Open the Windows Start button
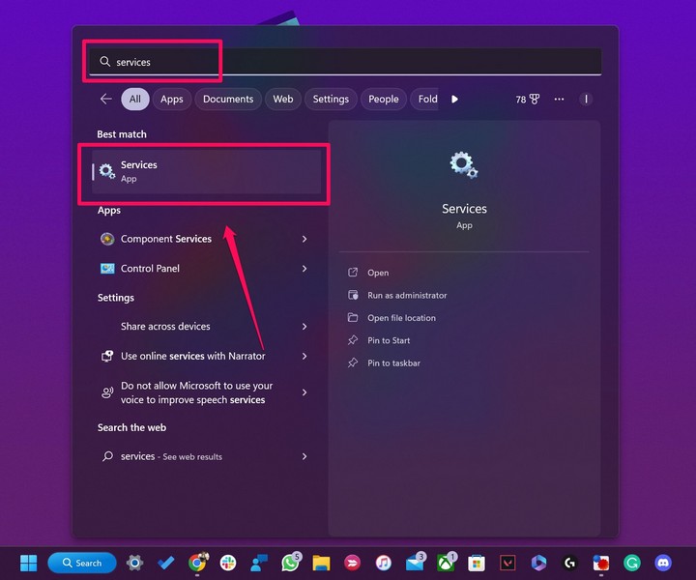 click(28, 564)
